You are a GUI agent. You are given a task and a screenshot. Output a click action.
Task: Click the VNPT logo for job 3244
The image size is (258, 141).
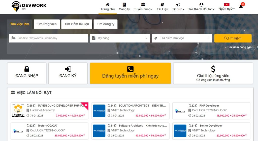point(99,111)
